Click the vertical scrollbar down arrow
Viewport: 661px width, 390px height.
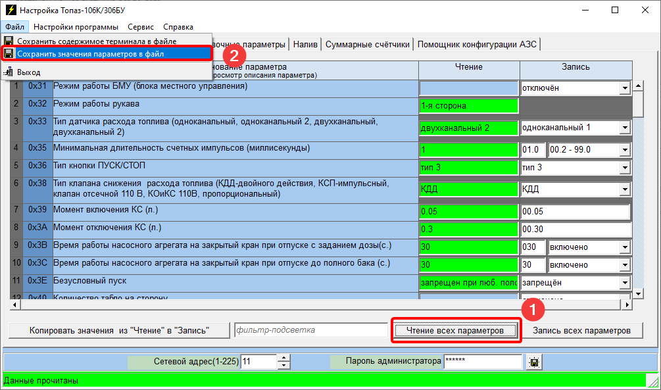click(x=638, y=294)
